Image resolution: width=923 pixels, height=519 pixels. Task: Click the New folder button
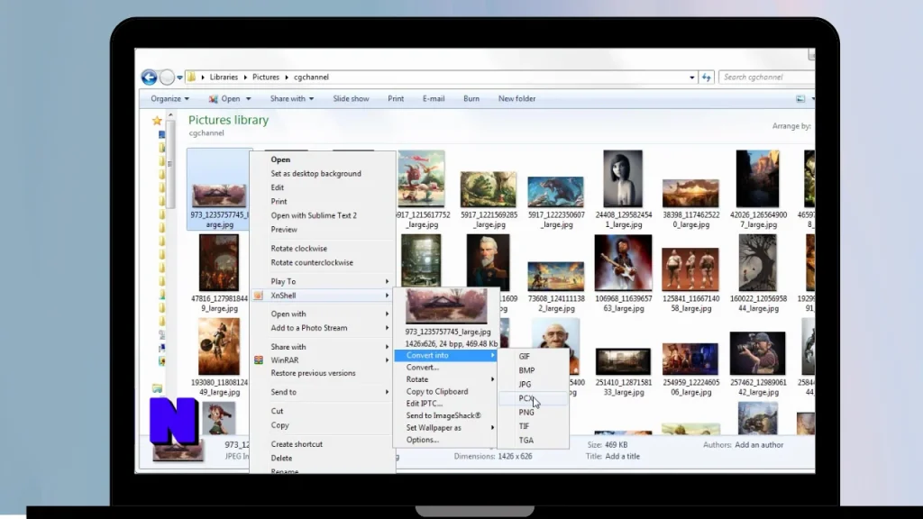pos(516,99)
